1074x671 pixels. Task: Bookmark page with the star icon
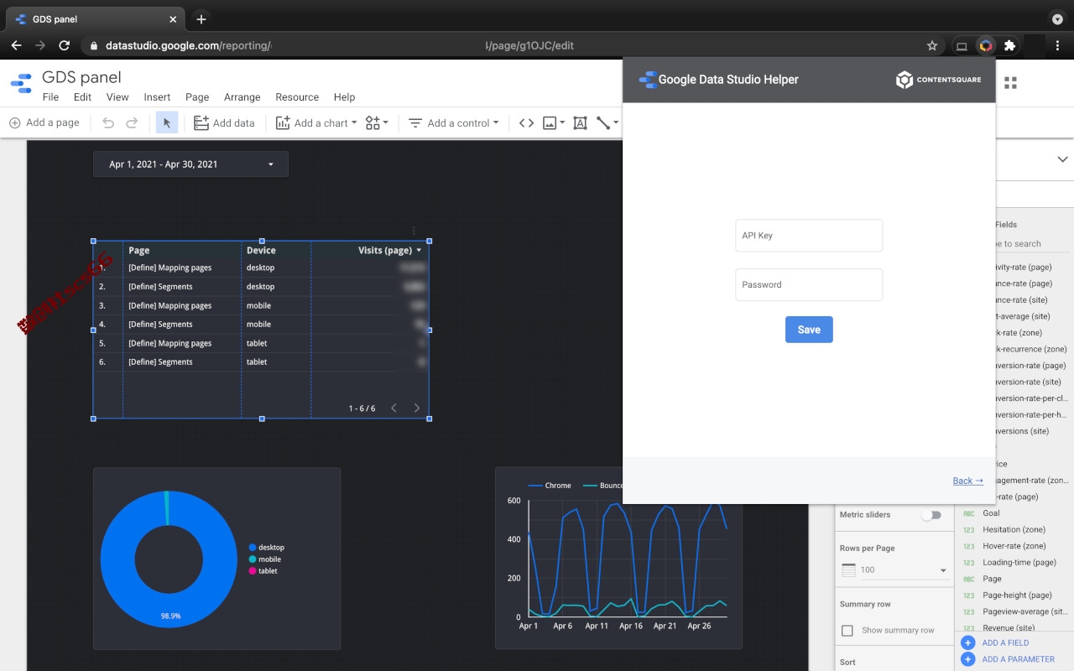pyautogui.click(x=932, y=45)
